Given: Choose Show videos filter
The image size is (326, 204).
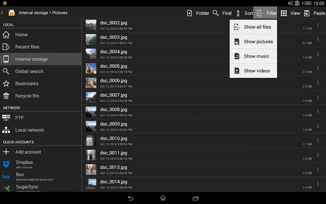Looking at the screenshot, I should pyautogui.click(x=253, y=71).
